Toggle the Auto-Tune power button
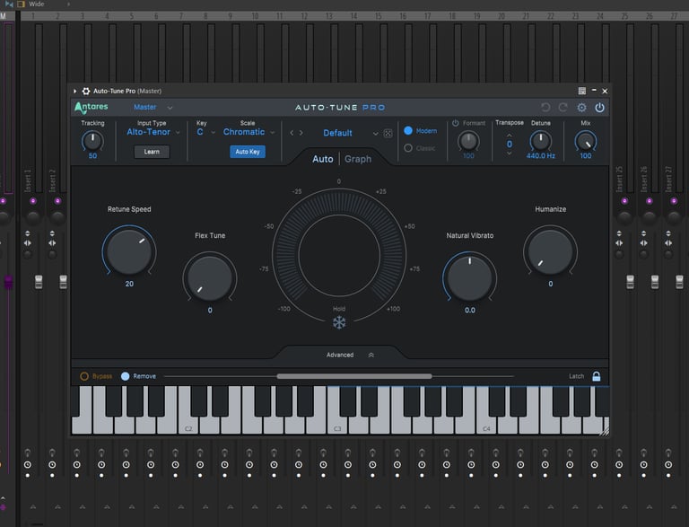The width and height of the screenshot is (689, 527). 599,108
